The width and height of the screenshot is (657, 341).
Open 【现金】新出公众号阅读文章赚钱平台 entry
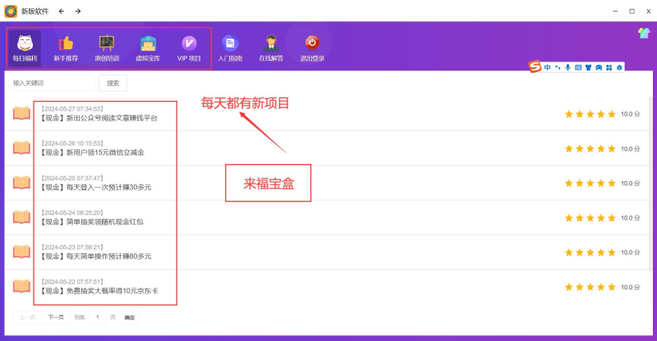(x=99, y=118)
